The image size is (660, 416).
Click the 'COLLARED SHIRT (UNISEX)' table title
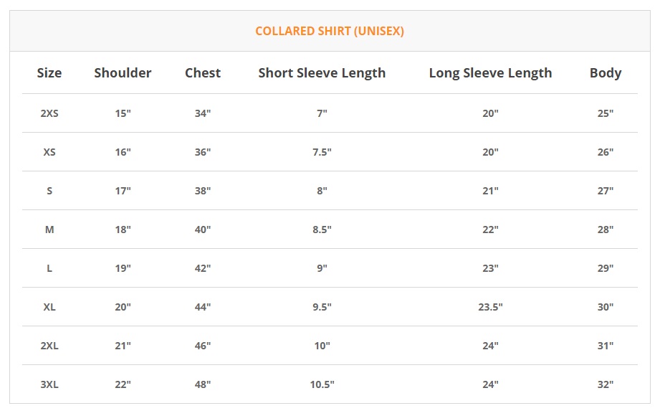click(x=330, y=32)
